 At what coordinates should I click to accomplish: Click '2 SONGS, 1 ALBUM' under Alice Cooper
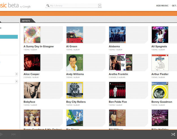(31, 77)
